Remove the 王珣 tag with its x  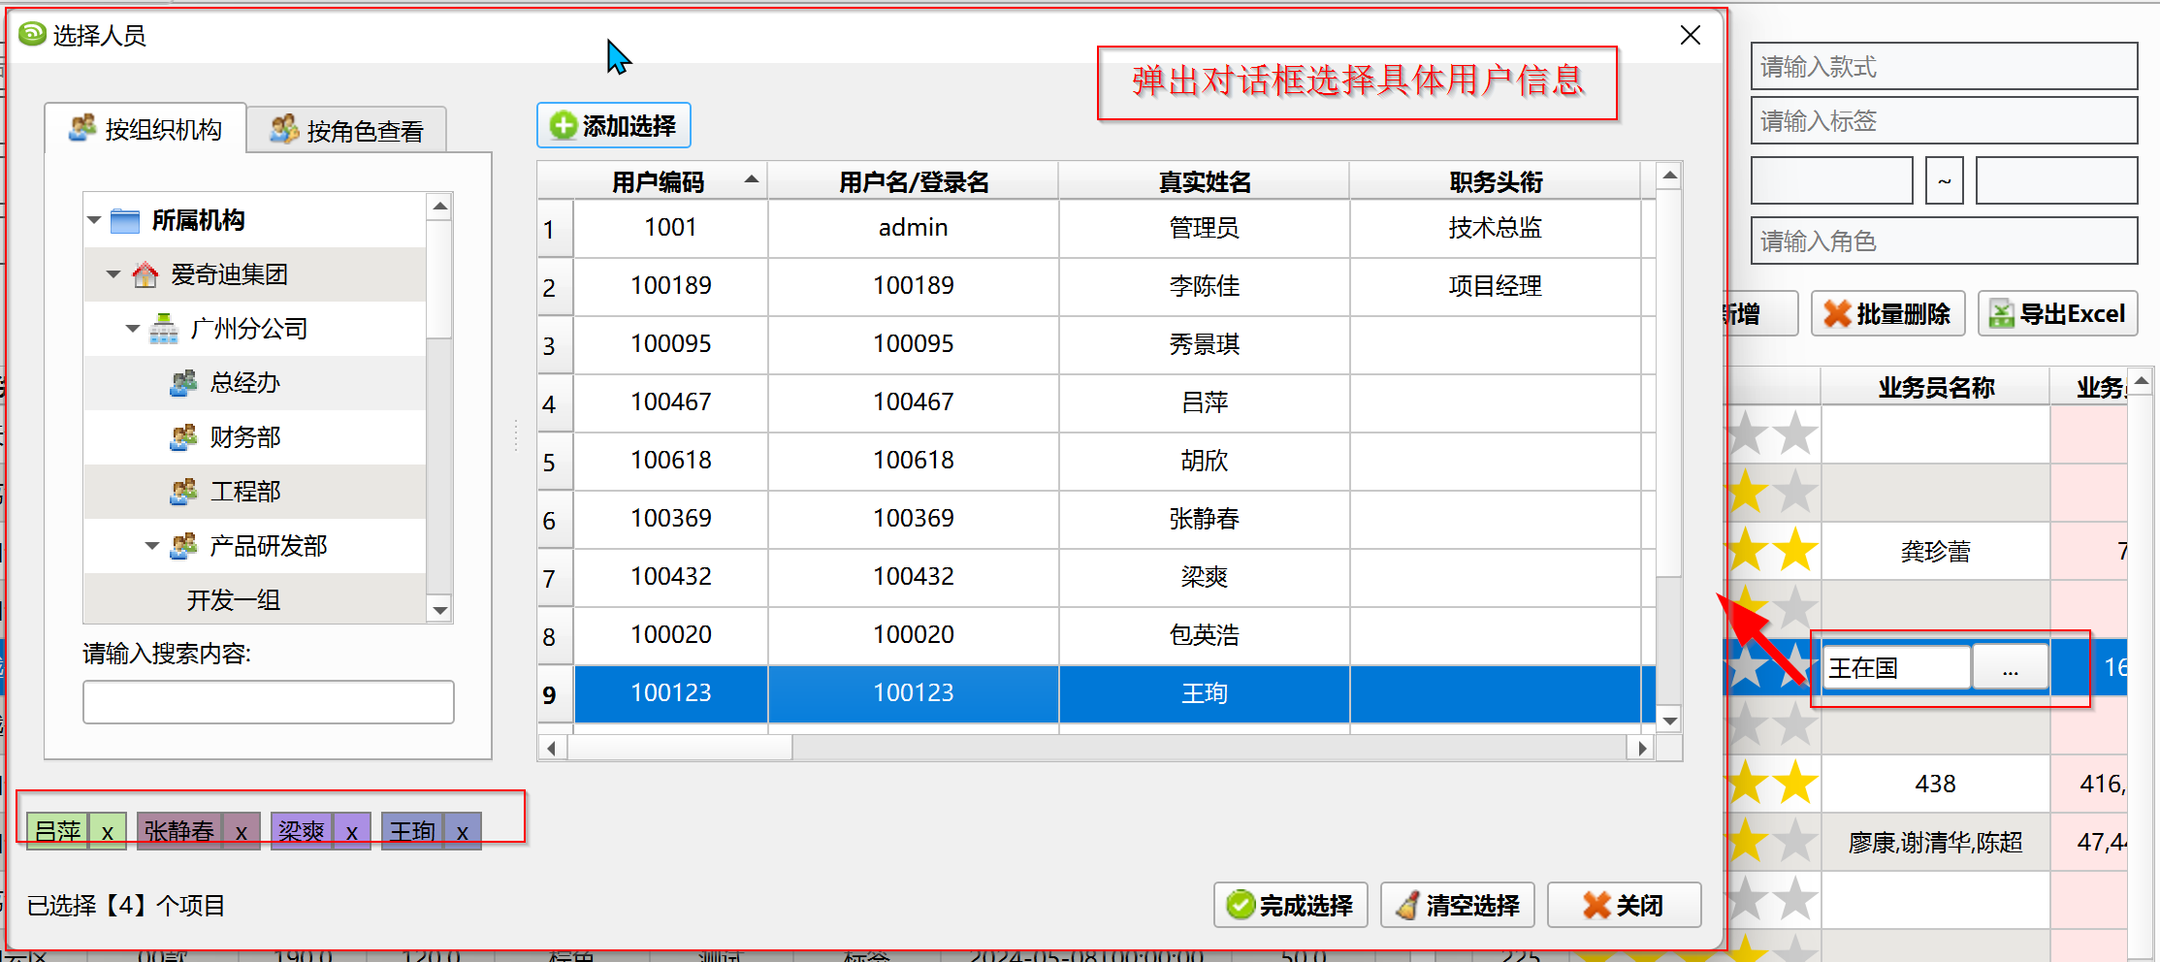click(463, 831)
